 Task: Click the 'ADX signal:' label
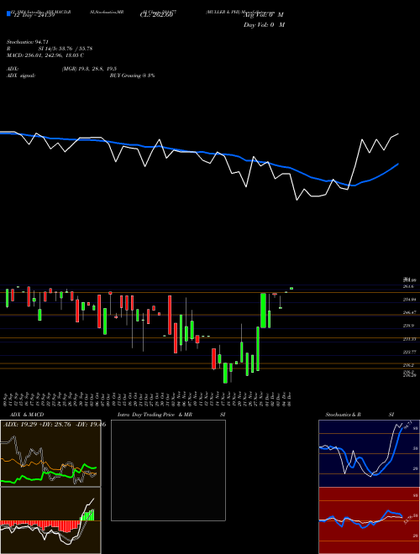(21, 76)
